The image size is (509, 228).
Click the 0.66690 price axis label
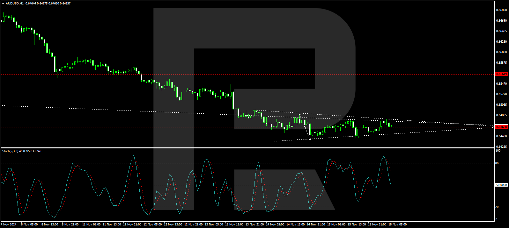click(x=501, y=21)
